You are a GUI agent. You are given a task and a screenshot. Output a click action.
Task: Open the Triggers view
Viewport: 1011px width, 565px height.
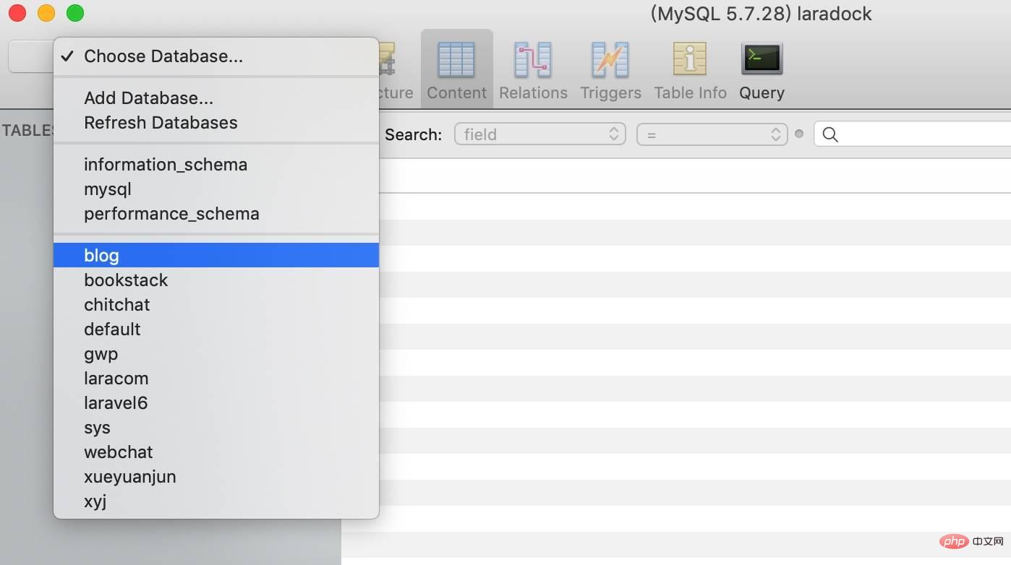point(610,70)
